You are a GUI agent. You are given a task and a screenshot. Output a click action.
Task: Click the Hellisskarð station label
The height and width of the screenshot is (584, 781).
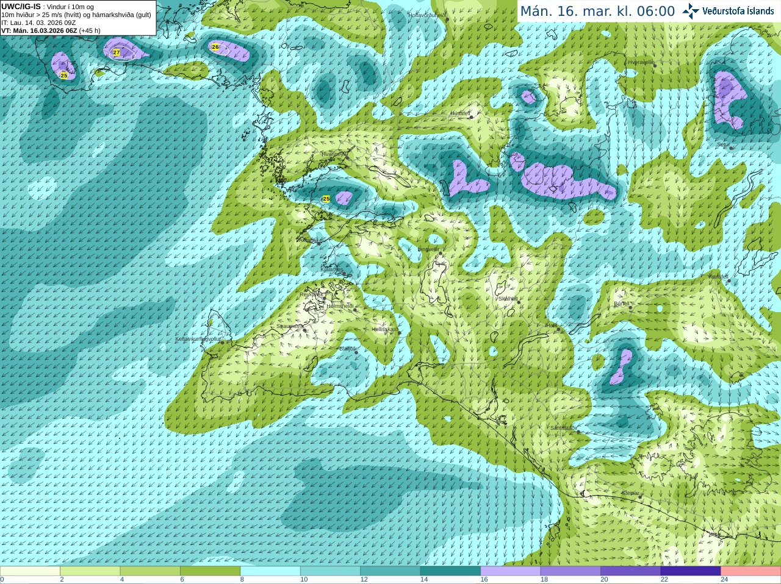coord(384,329)
